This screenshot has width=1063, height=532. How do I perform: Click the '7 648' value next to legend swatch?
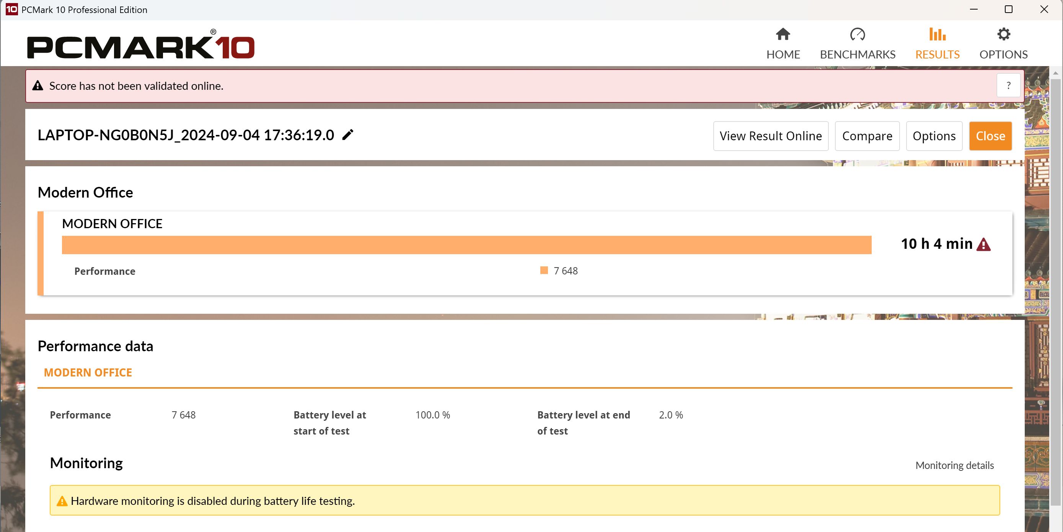click(565, 271)
